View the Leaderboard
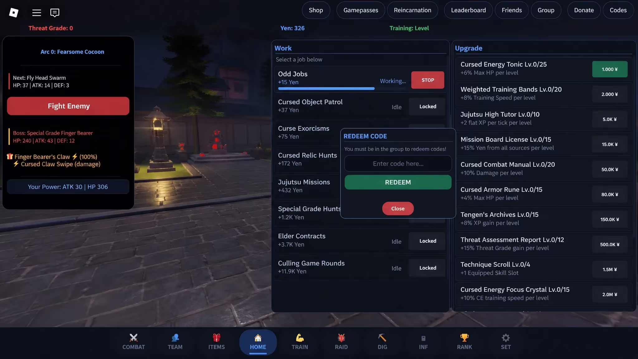The image size is (638, 359). 468,10
